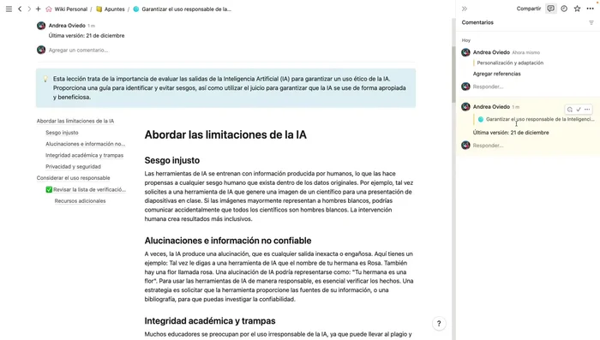Click Andrea Oviedo avatar in highlighted comment

coord(465,107)
